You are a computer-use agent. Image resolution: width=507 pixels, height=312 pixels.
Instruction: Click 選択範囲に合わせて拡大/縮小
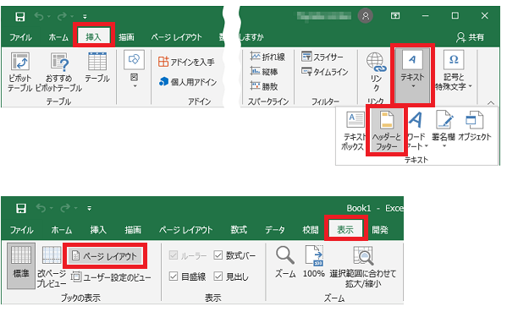click(x=363, y=267)
